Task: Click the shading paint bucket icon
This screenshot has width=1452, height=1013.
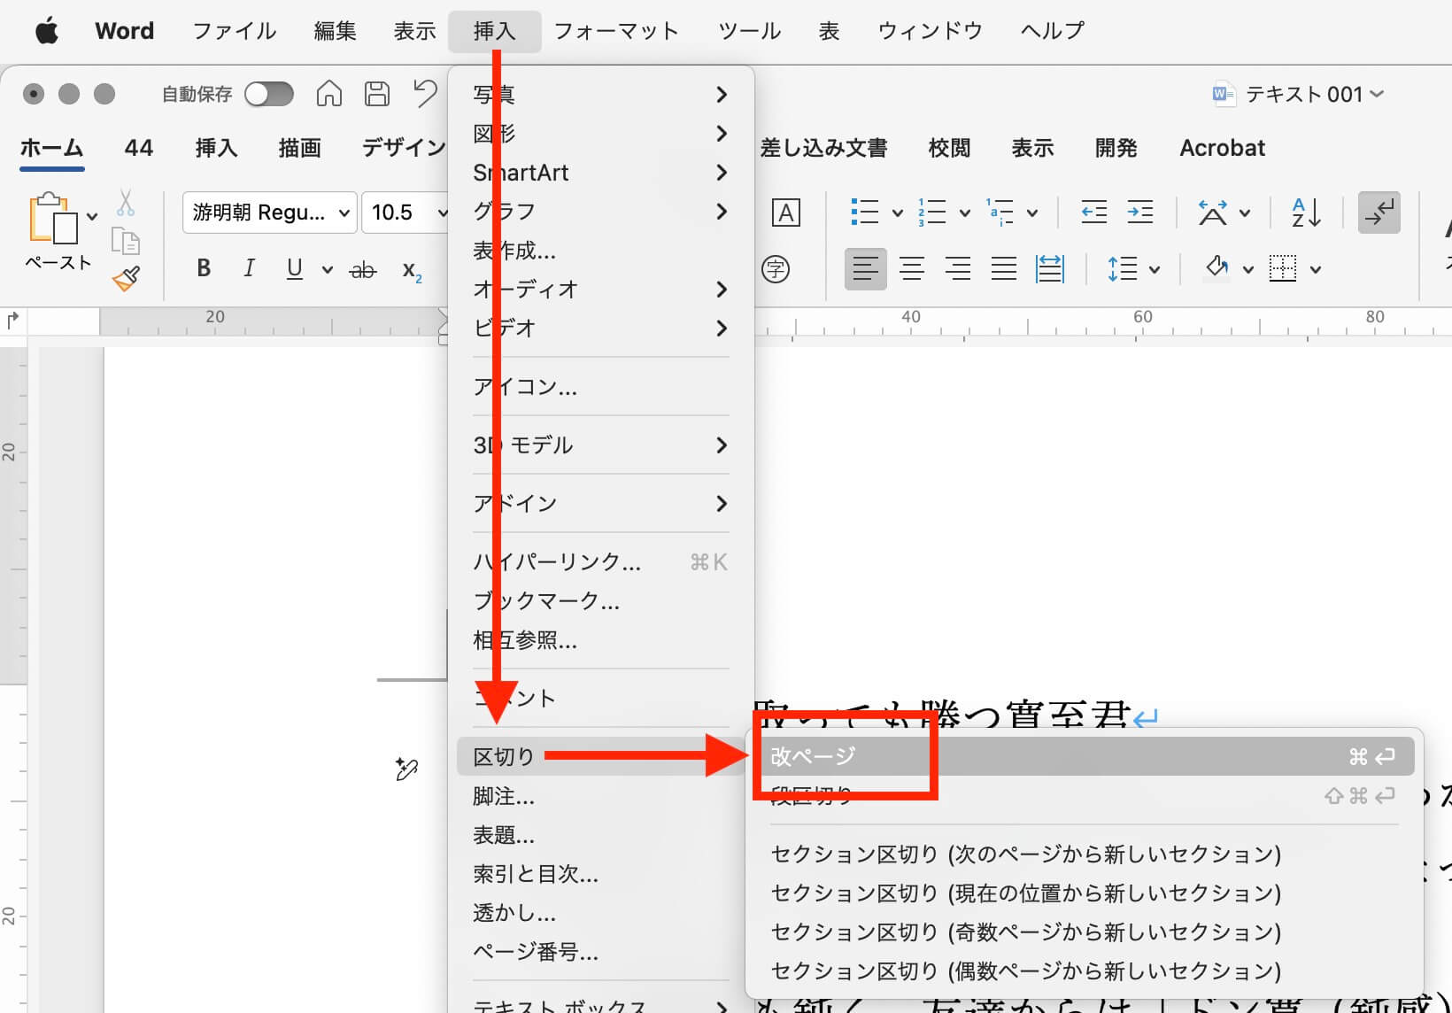Action: 1218,267
